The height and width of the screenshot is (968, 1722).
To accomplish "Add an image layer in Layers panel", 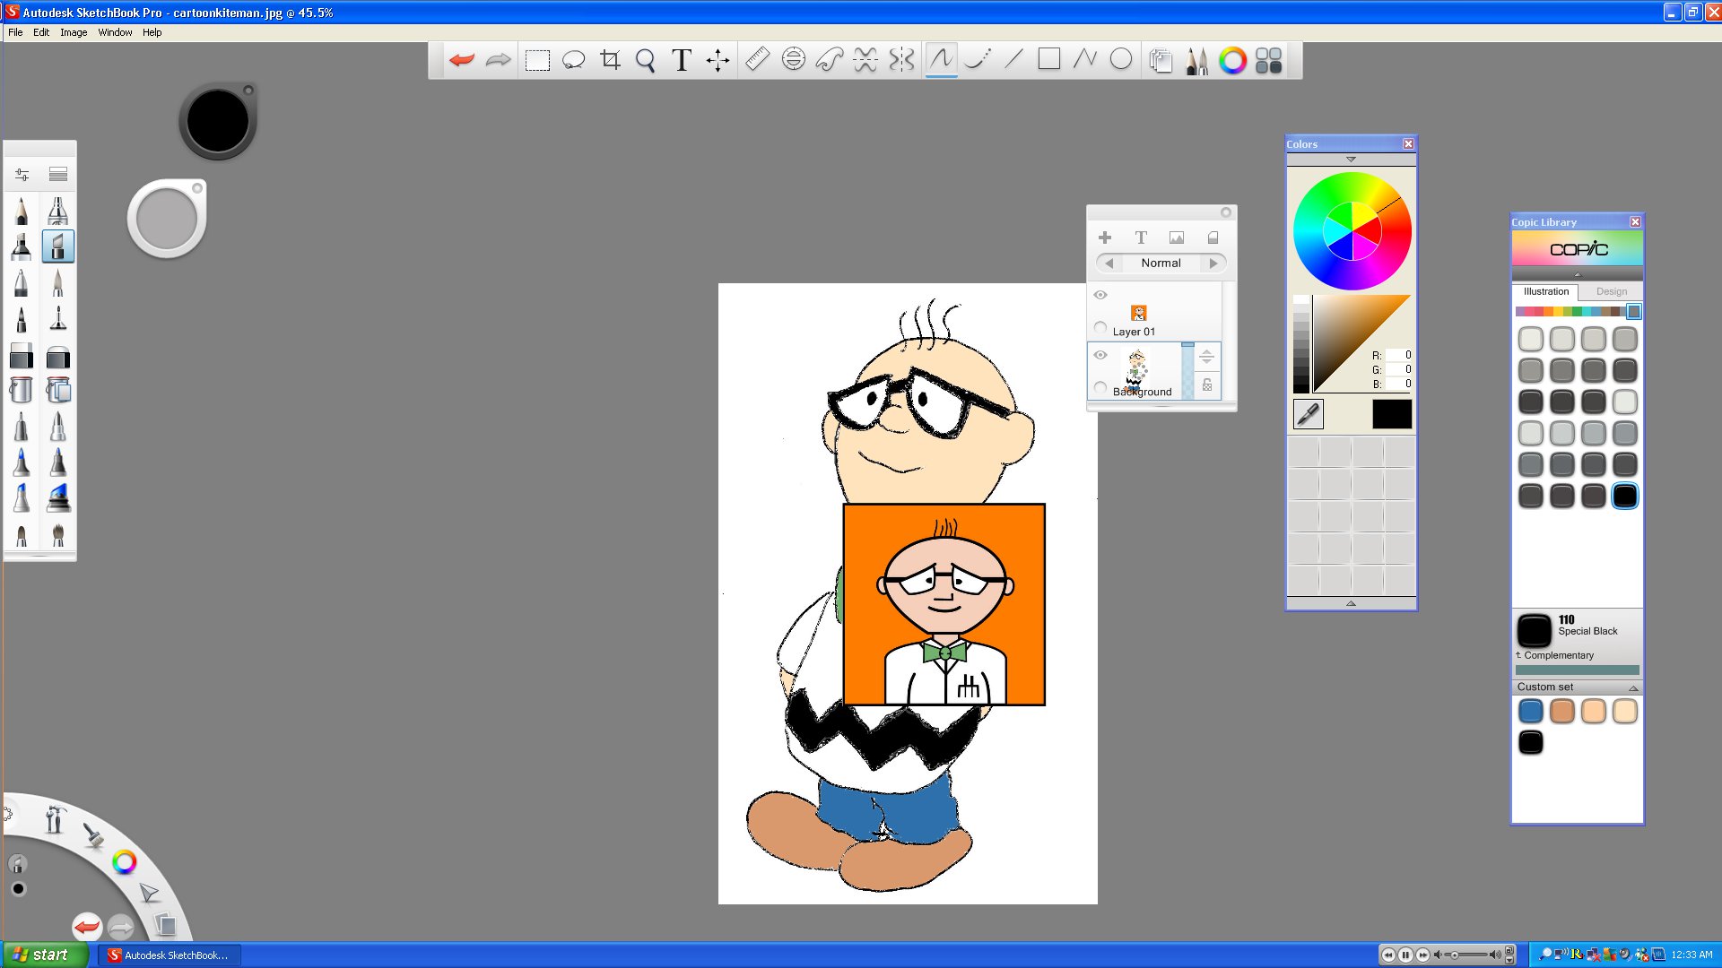I will (1177, 238).
